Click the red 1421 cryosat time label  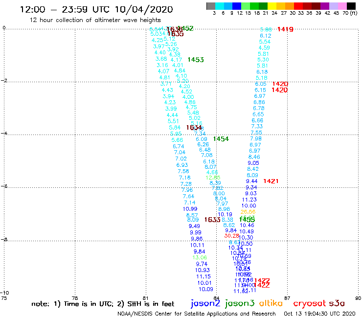pos(271,182)
